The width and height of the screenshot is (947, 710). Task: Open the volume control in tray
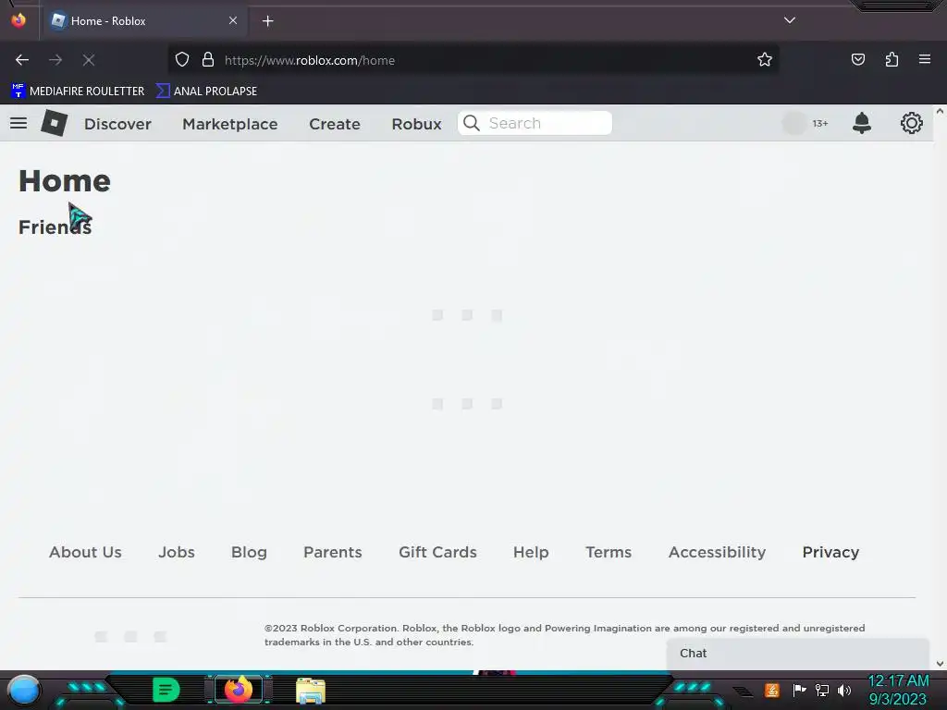[844, 690]
